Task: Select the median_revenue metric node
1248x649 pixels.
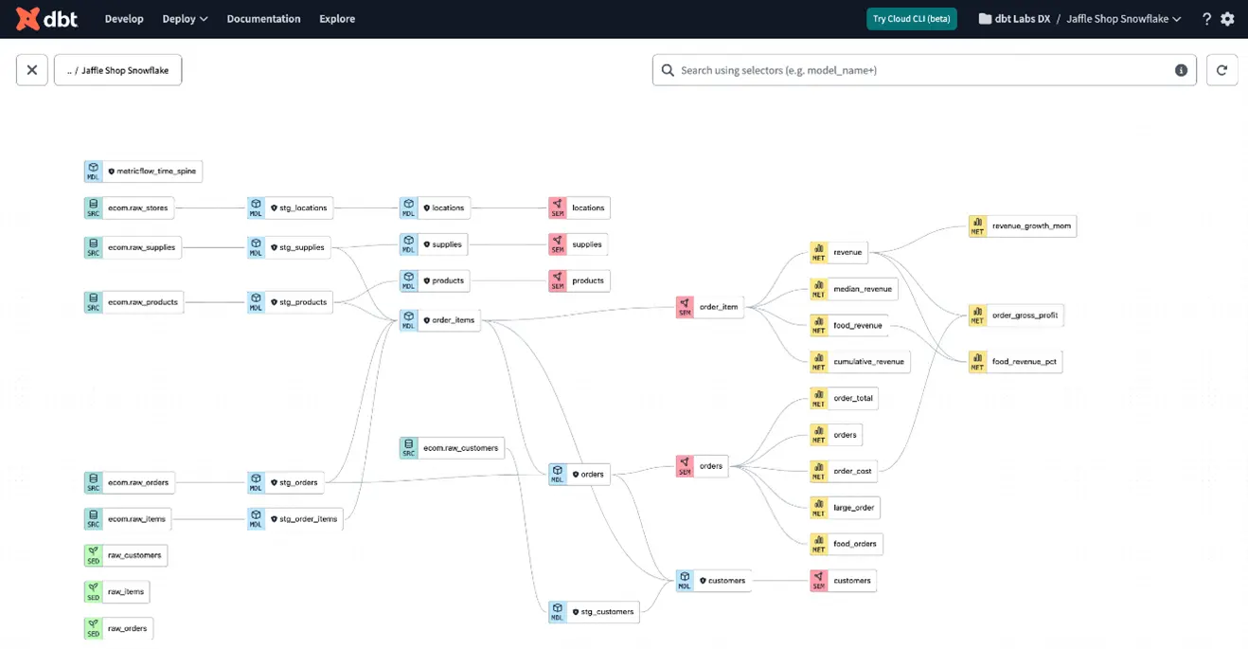Action: 854,289
